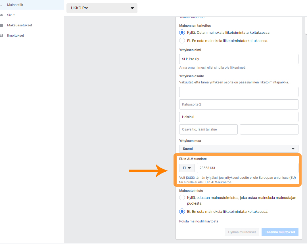Open Ilmoitukset in the sidebar
Viewport: 307px width, 244px height.
(15, 35)
